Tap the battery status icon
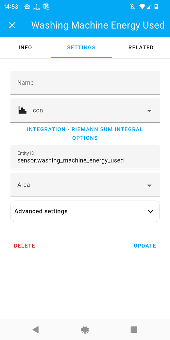 coord(156,7)
